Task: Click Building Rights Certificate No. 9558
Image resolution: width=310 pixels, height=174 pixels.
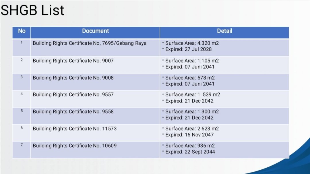Action: coord(73,111)
